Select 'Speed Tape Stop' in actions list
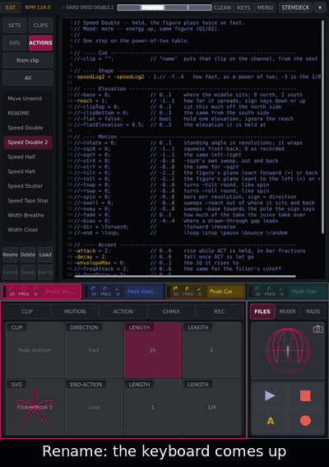Viewport: 329px width, 467px height. point(28,201)
